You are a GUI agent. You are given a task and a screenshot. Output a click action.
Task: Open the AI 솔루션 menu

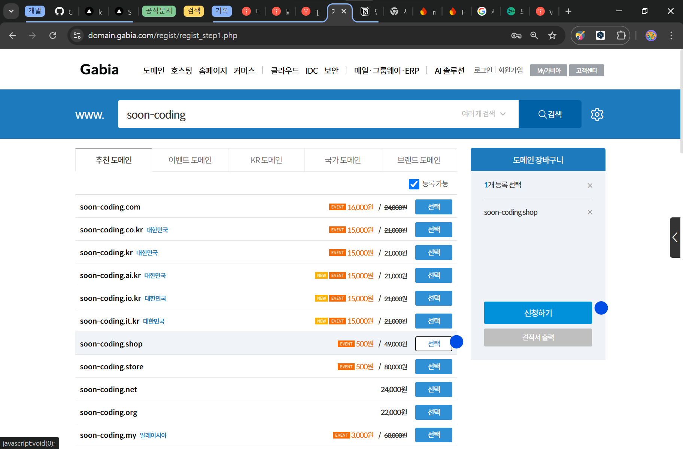tap(449, 70)
